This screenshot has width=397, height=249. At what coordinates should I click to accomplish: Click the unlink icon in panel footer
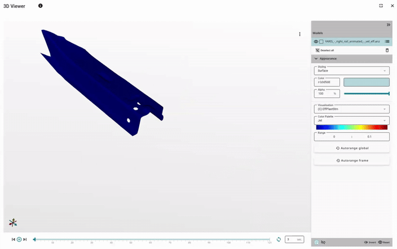[323, 242]
